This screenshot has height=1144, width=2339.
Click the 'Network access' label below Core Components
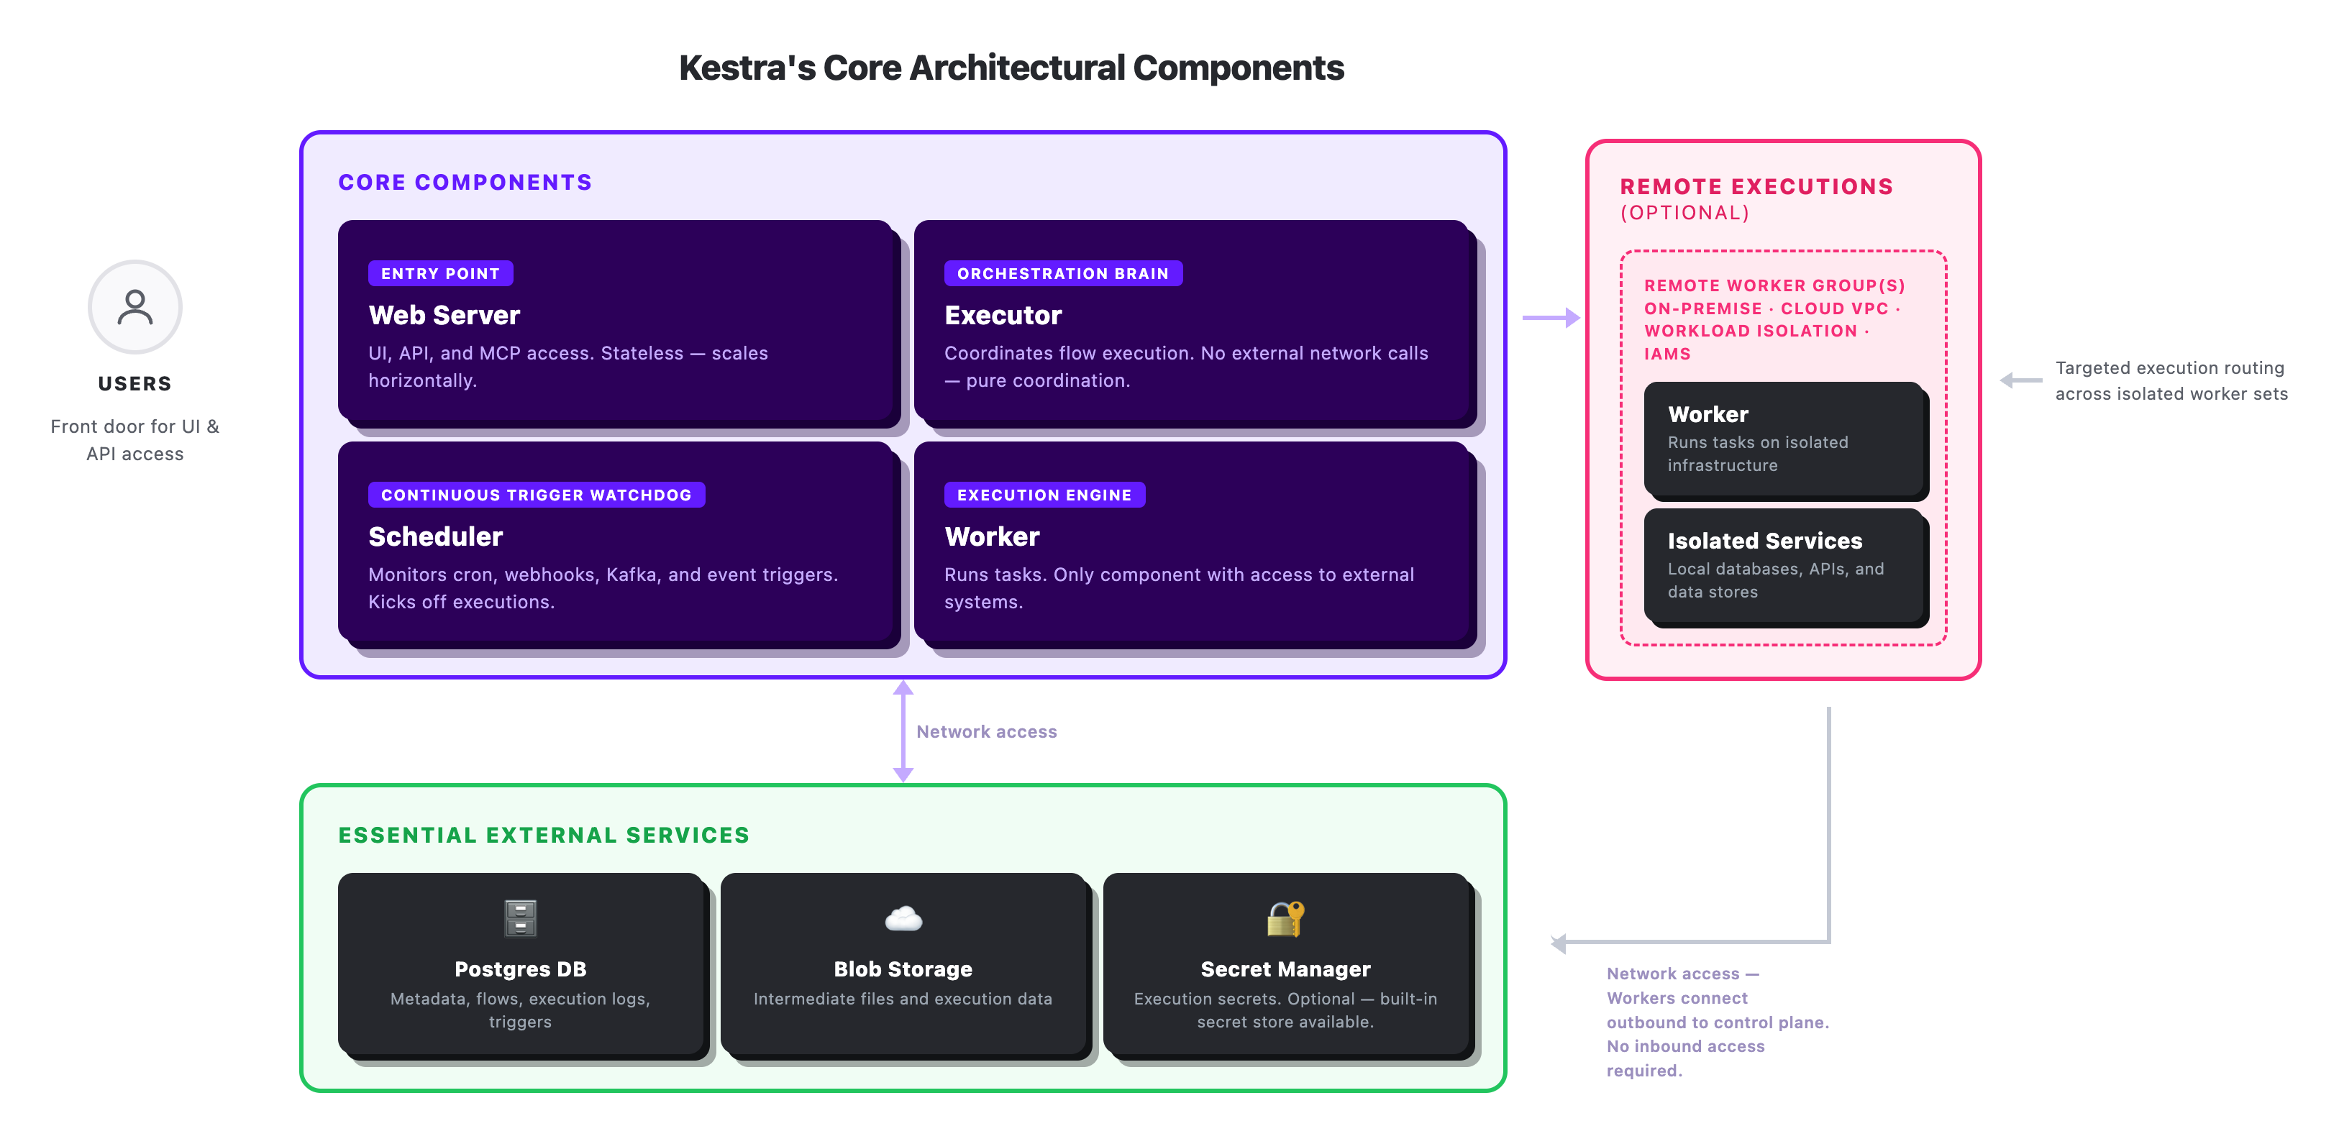986,732
